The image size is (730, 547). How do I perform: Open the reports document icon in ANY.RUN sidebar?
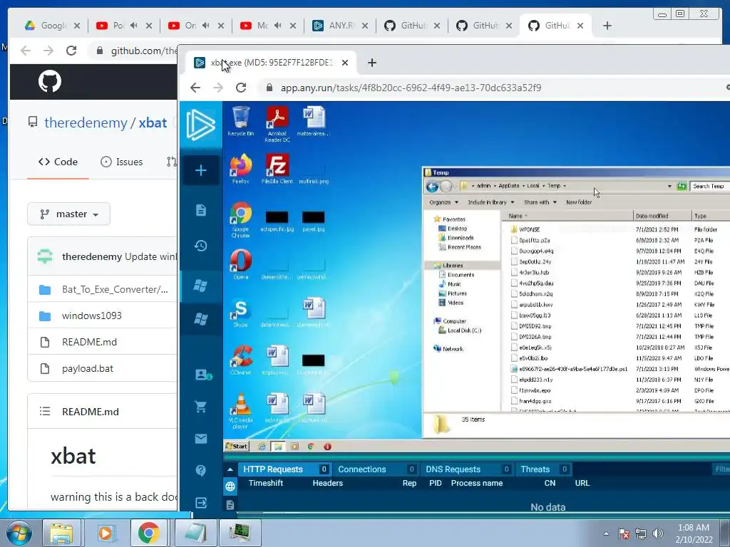(200, 210)
